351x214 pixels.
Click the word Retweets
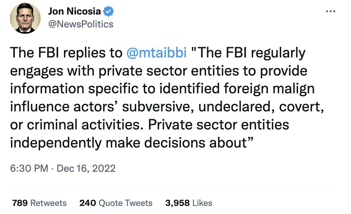48,203
